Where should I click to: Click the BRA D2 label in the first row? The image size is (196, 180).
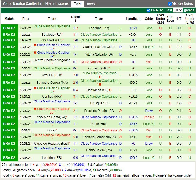(9, 28)
